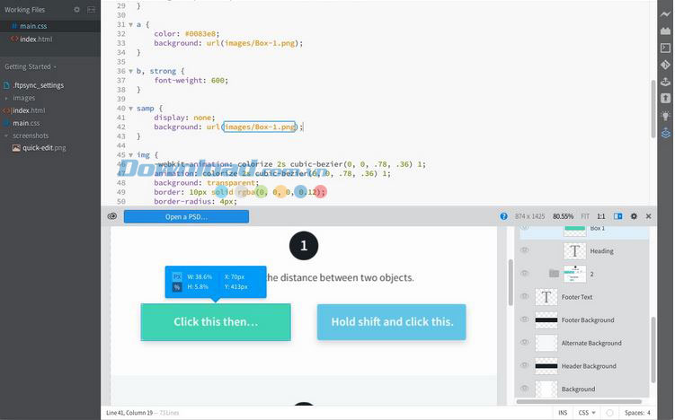Screen dimensions: 675x420
Task: Click the blue help question mark icon
Action: coord(504,216)
